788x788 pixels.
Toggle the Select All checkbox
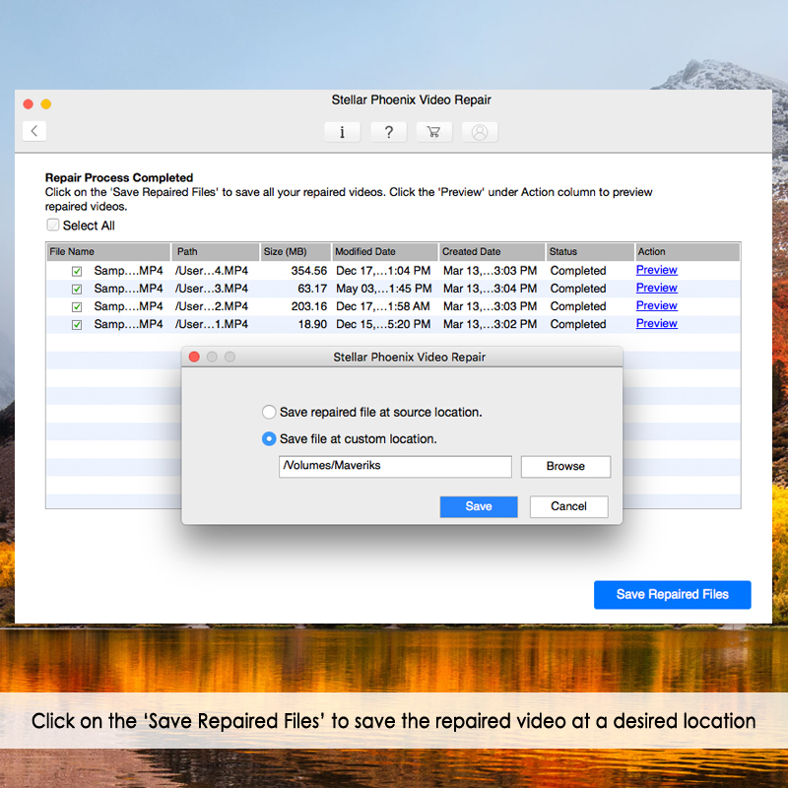(53, 225)
